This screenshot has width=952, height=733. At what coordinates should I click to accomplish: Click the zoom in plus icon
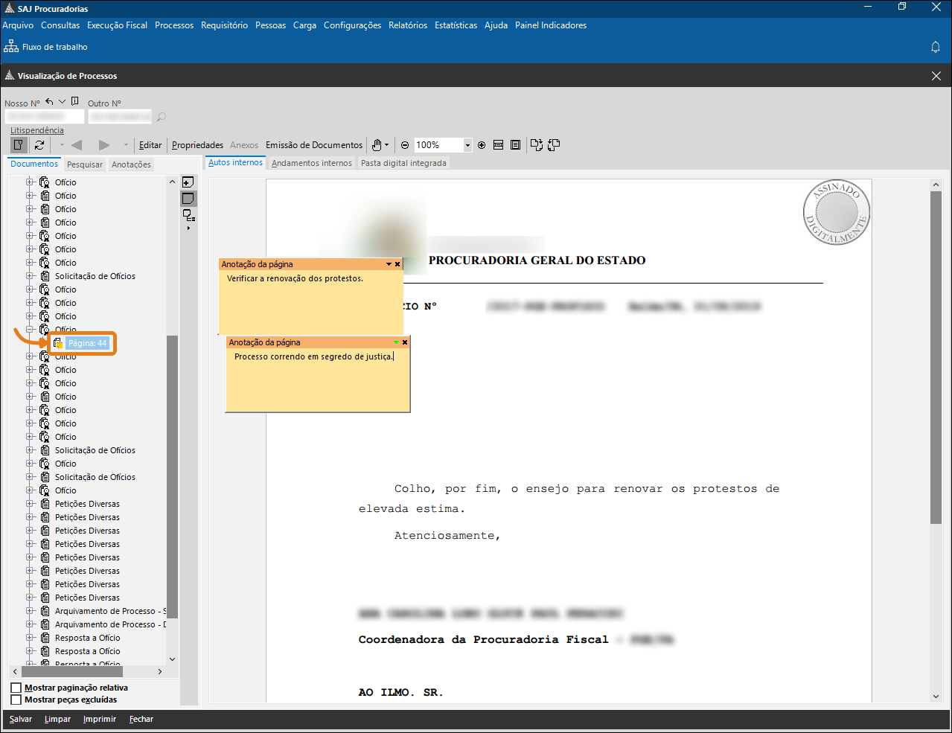(482, 145)
